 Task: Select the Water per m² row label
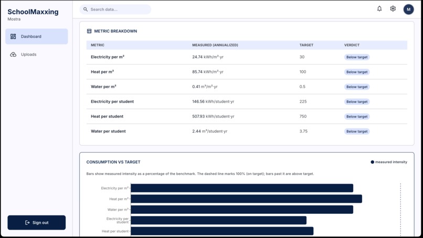pos(103,86)
